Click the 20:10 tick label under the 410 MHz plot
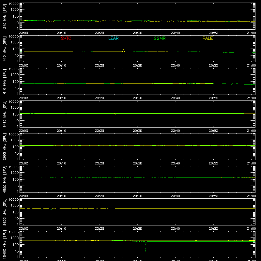The height and width of the screenshot is (261, 261). pyautogui.click(x=61, y=66)
